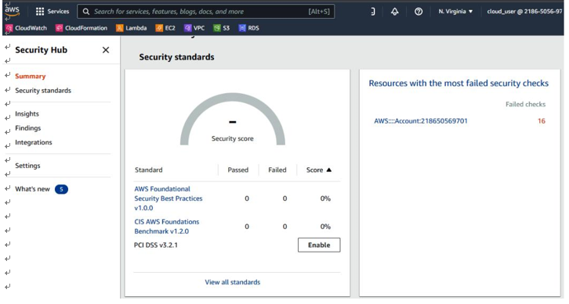
Task: Click the Lambda shortcut icon
Action: tap(120, 28)
